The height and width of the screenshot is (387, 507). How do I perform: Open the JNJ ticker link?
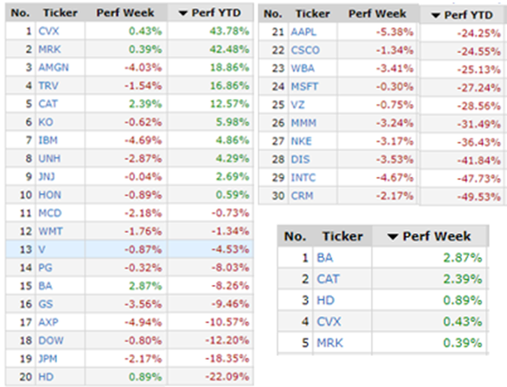(47, 176)
